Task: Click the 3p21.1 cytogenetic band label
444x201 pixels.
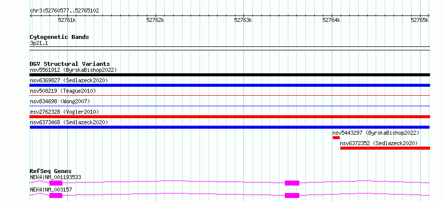Action: (x=39, y=43)
